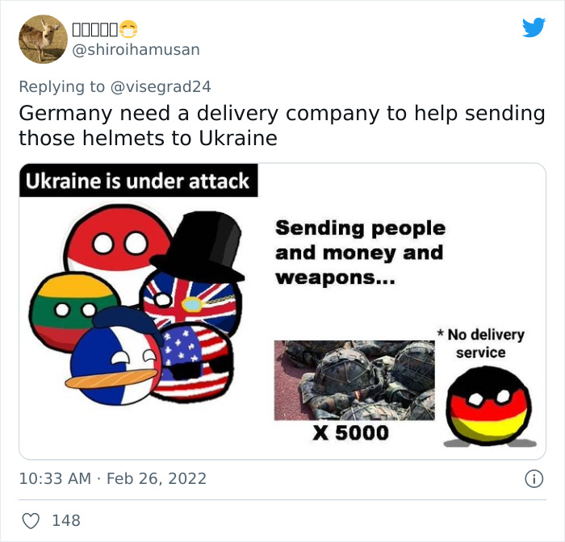565x542 pixels.
Task: Open the helmets photo in the meme
Action: pos(354,381)
